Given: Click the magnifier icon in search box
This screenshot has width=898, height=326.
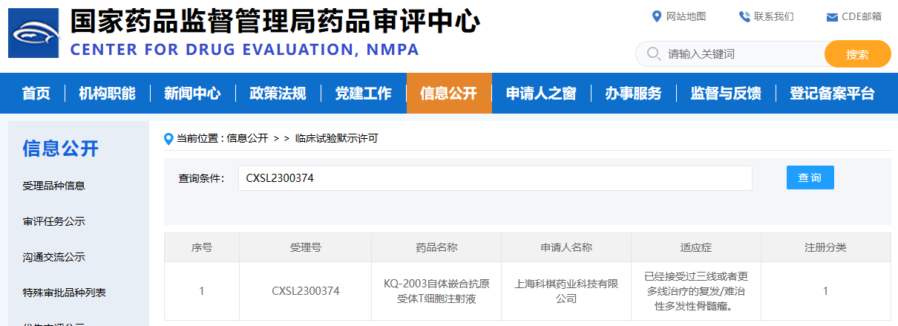Looking at the screenshot, I should point(654,53).
